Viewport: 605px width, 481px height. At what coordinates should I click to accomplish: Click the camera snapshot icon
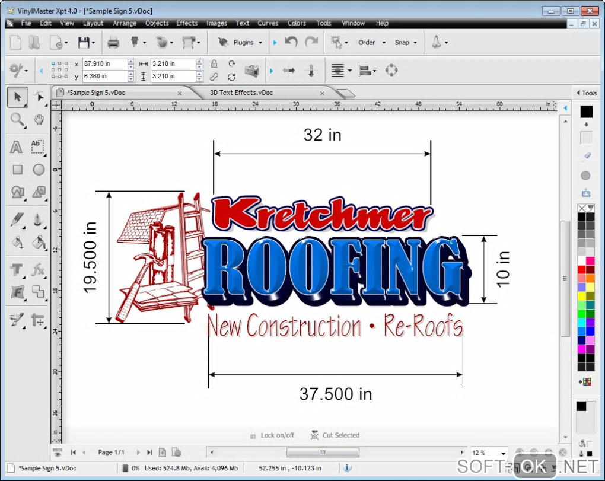tap(252, 71)
